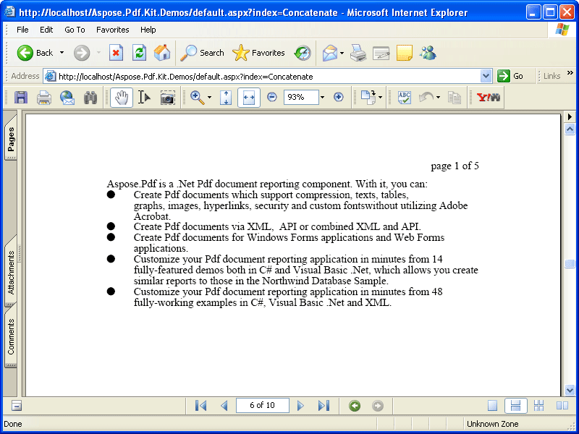
Task: Expand the Zoom tool options arrow
Action: point(209,98)
